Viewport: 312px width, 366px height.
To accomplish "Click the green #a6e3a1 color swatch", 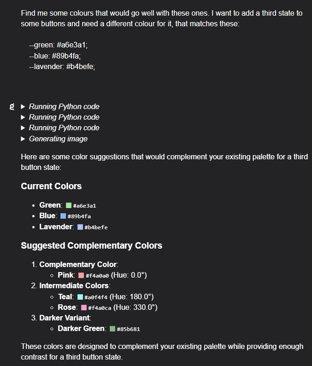I will pos(69,205).
